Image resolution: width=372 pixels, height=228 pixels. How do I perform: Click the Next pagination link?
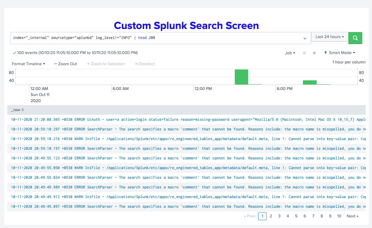pyautogui.click(x=352, y=216)
